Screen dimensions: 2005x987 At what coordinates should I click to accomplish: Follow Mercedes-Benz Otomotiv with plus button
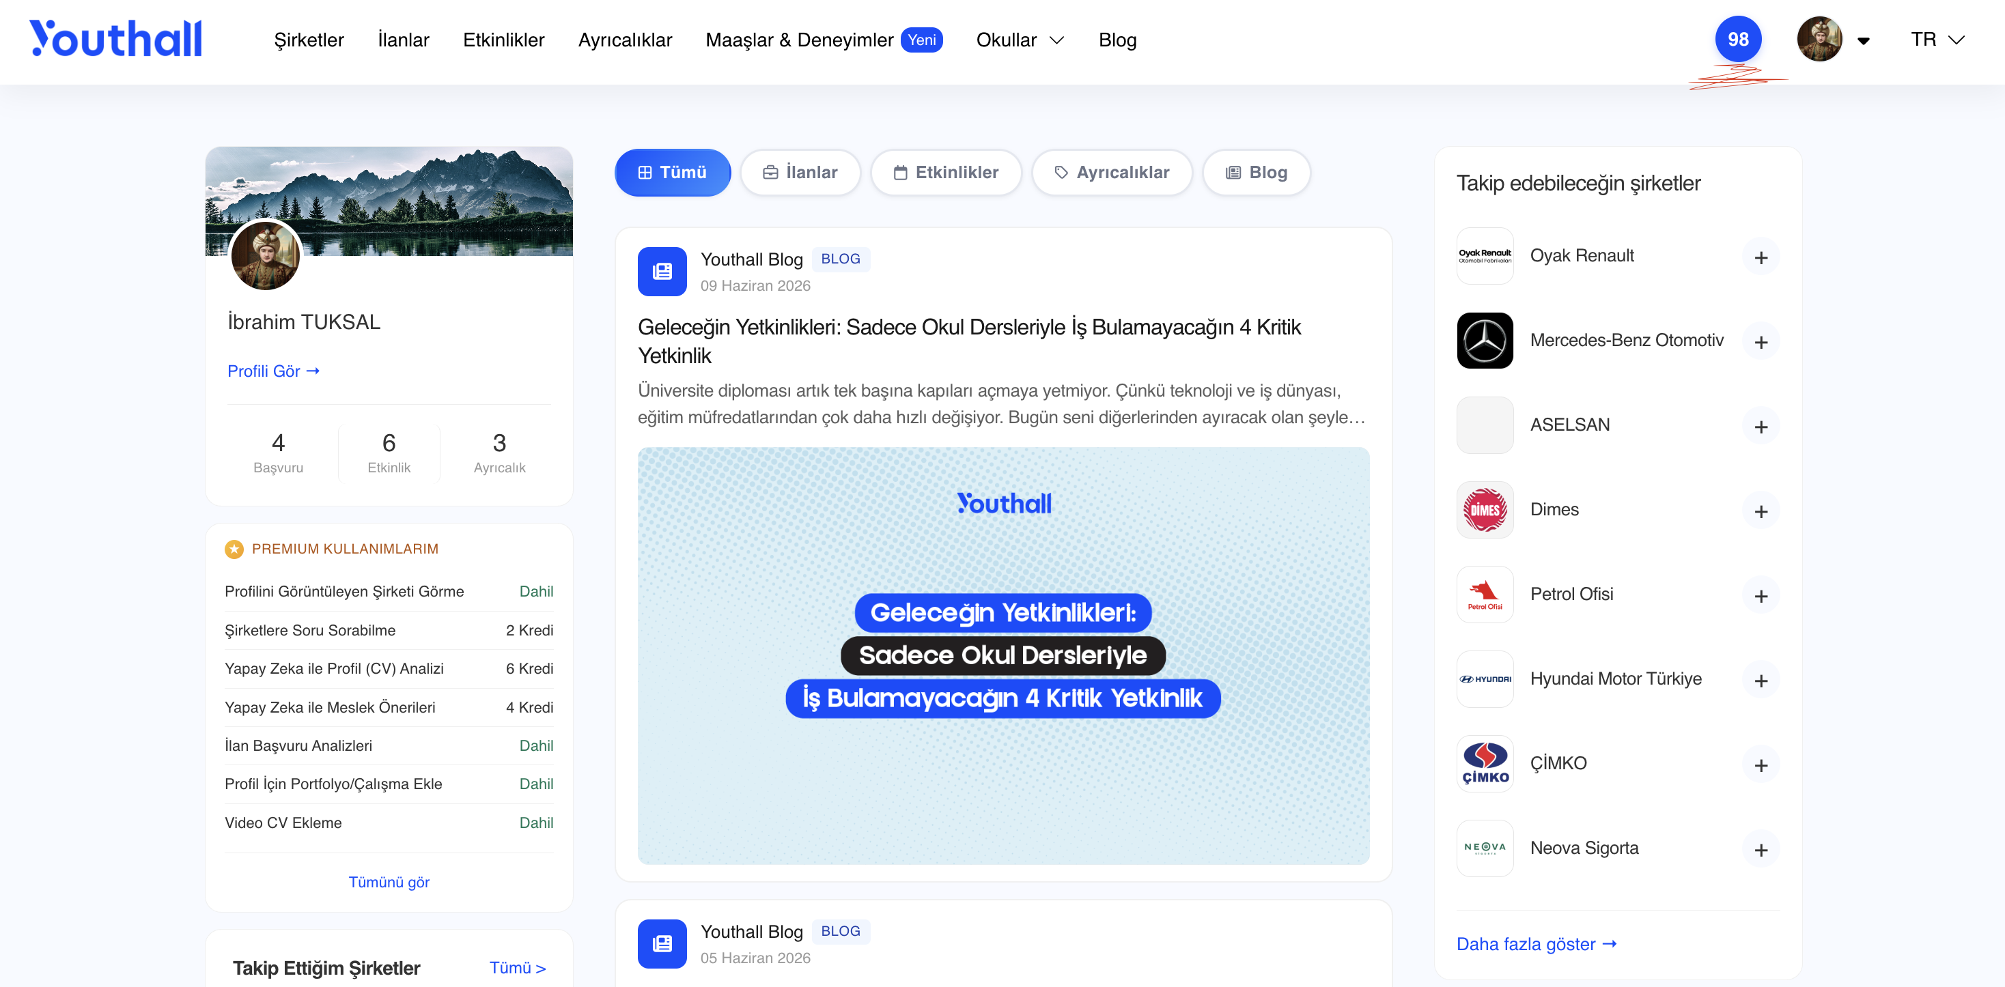(x=1761, y=342)
